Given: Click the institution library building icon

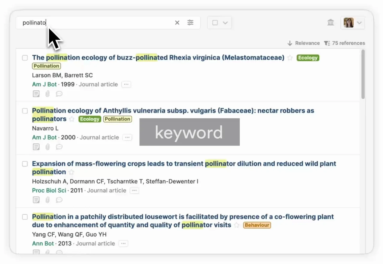Looking at the screenshot, I should [x=331, y=22].
